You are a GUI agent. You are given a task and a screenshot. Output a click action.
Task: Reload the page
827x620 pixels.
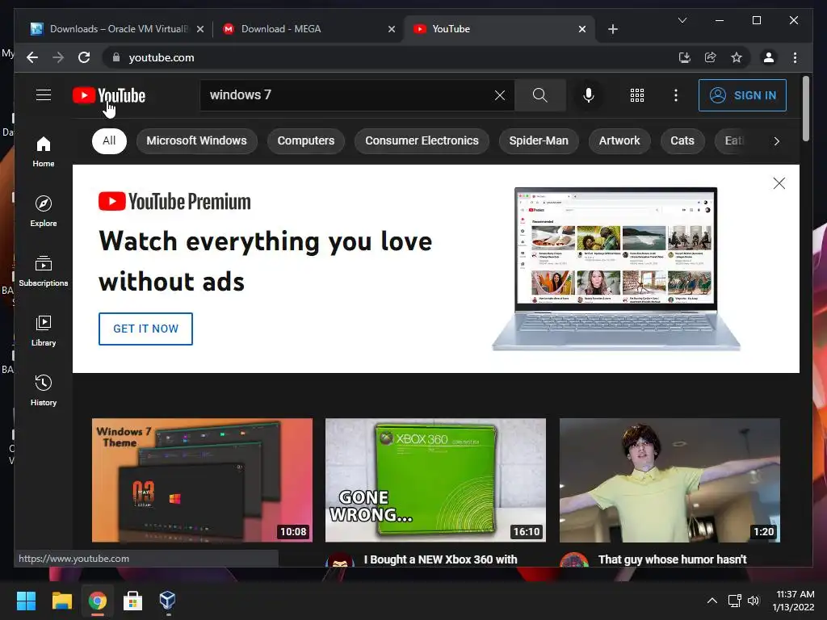click(84, 57)
